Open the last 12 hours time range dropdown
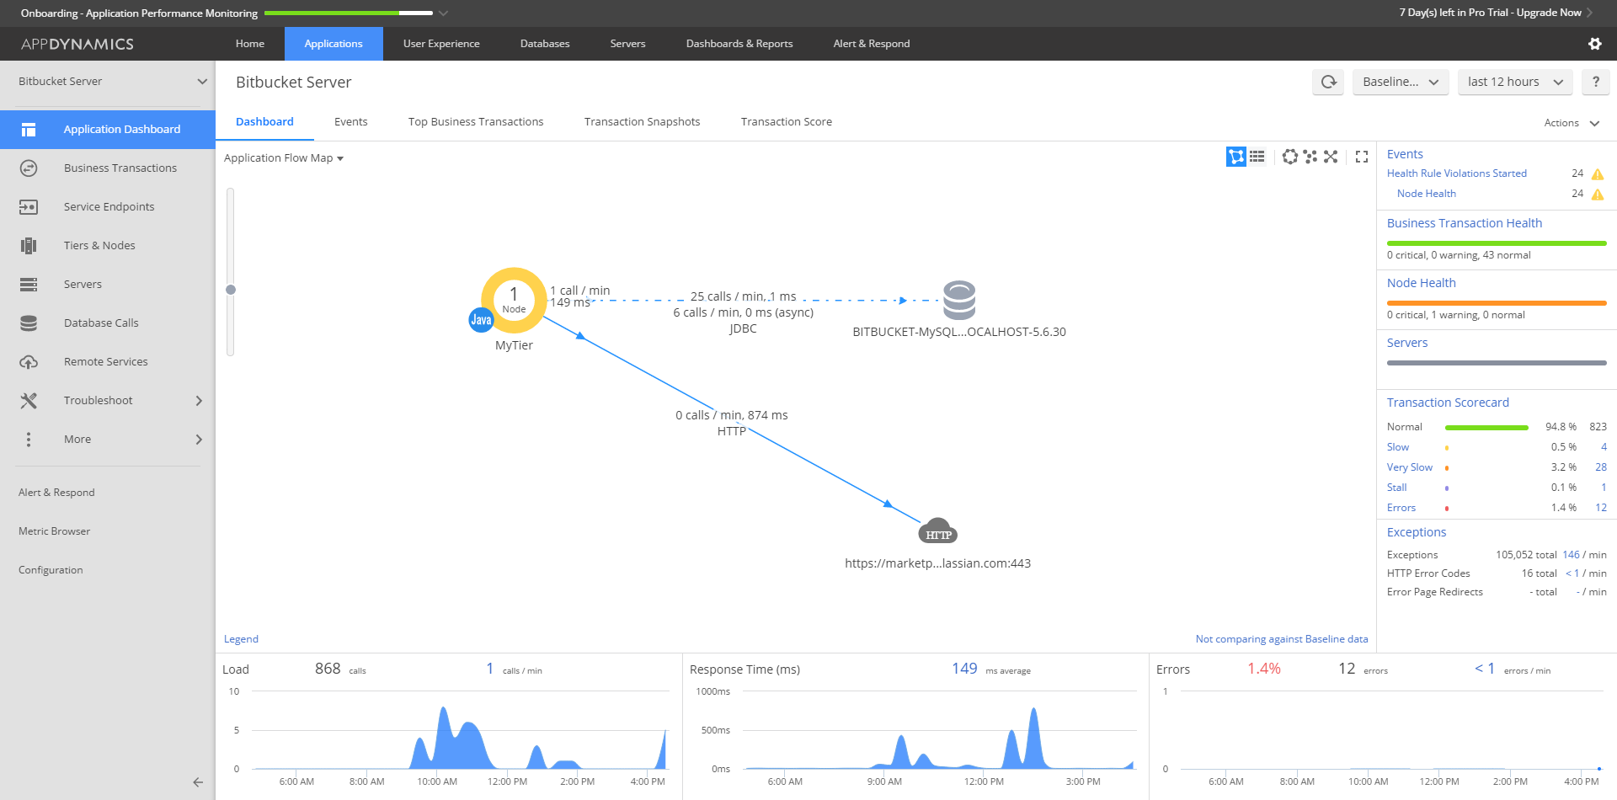Image resolution: width=1617 pixels, height=800 pixels. [x=1515, y=82]
